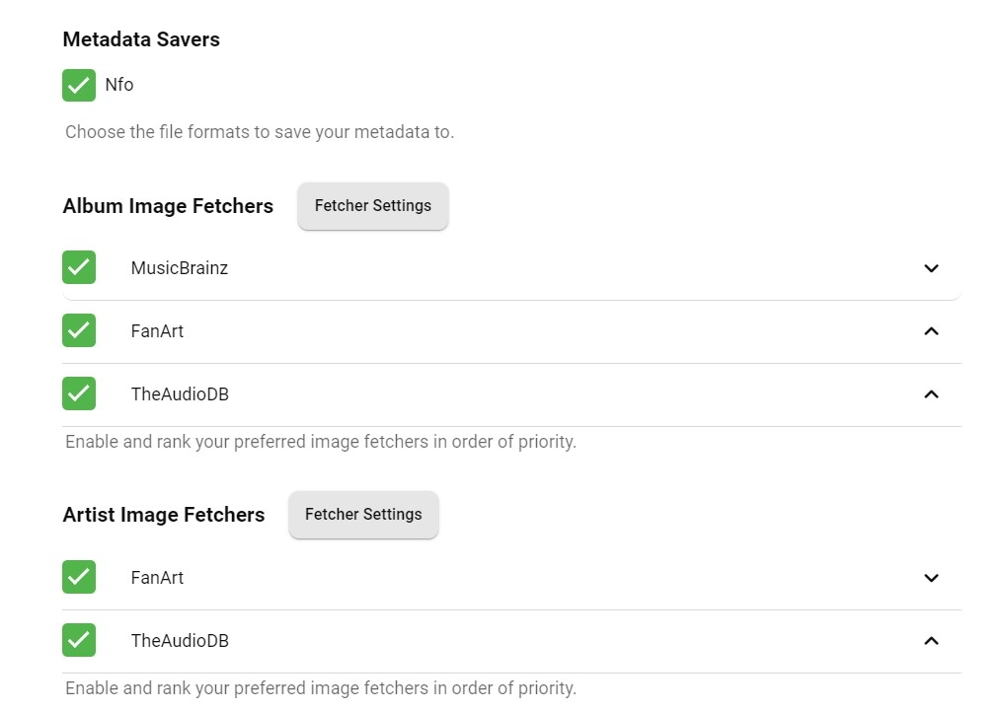Viewport: 1004px width, 712px height.
Task: Click the checkmark icon on artist FanArt row
Action: point(79,577)
